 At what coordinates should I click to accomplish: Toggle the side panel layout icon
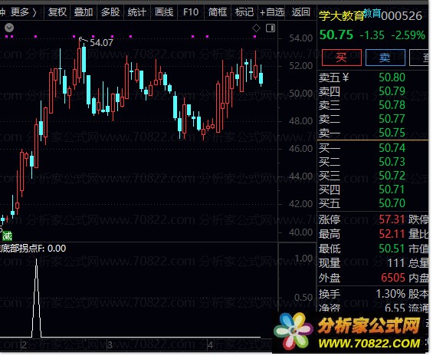(271, 28)
